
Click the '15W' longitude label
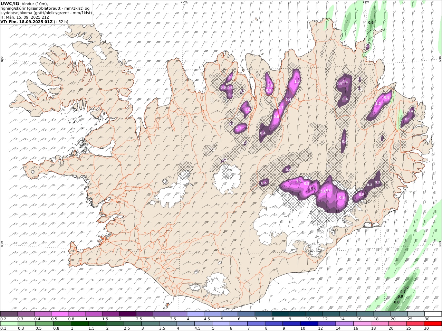[x=366, y=2]
